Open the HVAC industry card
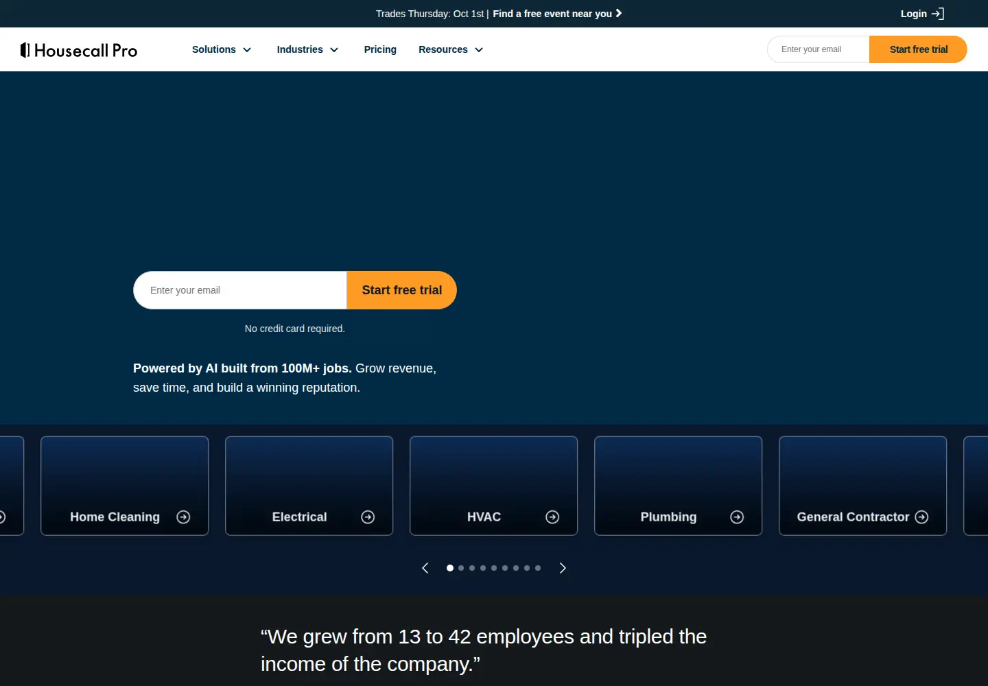This screenshot has height=686, width=988. (494, 486)
